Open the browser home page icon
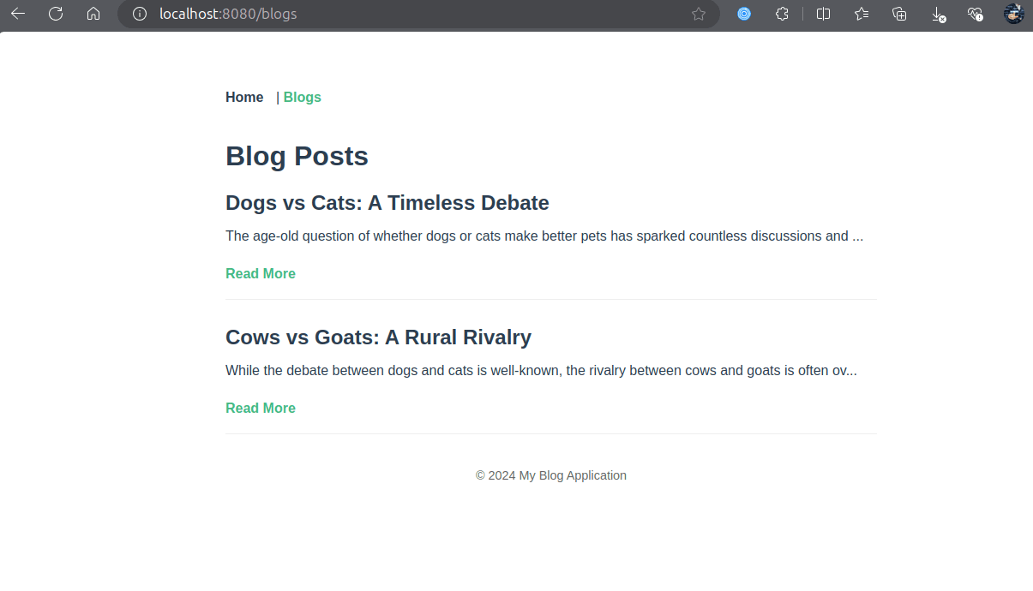Viewport: 1033px width, 591px height. click(x=93, y=14)
